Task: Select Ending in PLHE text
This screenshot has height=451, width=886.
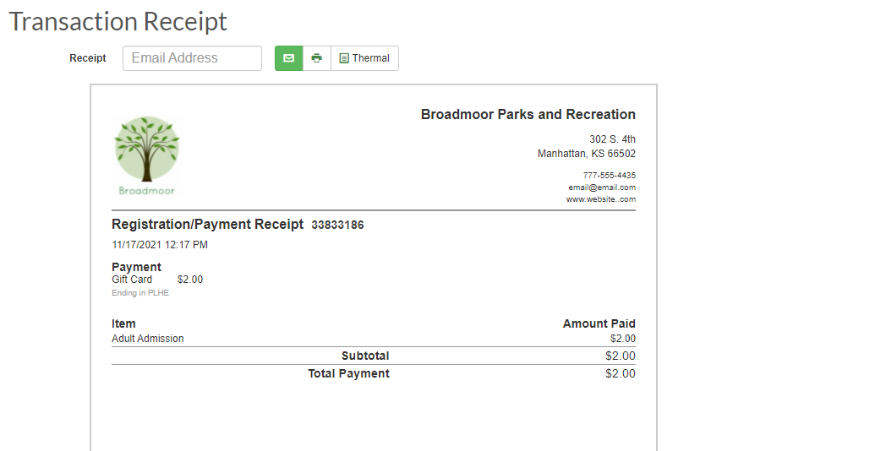Action: (x=140, y=293)
